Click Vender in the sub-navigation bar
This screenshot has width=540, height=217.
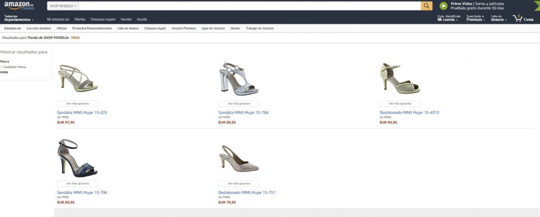[235, 28]
